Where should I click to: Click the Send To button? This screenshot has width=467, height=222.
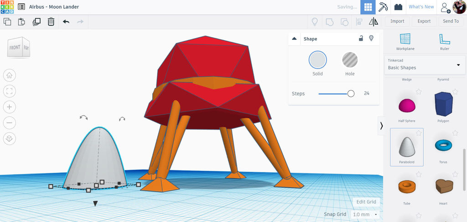point(451,21)
